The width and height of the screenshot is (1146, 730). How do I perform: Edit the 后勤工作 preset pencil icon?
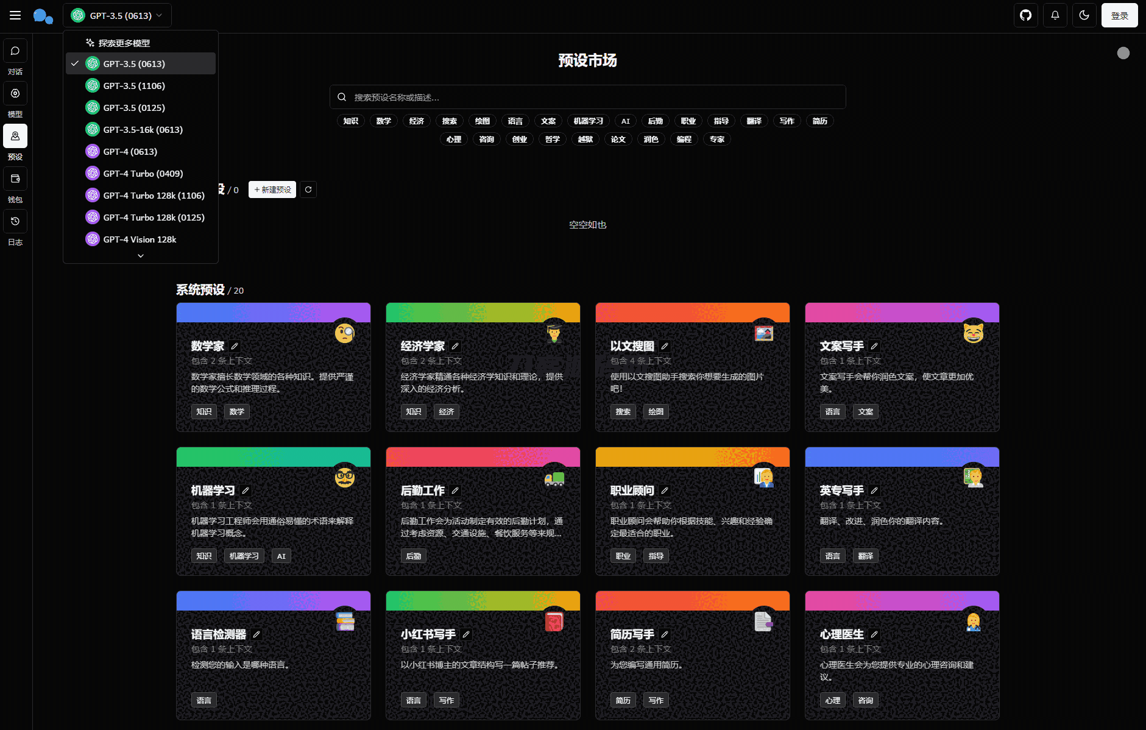[455, 491]
